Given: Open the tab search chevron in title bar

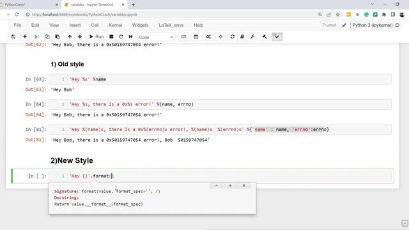Looking at the screenshot, I should point(373,4).
